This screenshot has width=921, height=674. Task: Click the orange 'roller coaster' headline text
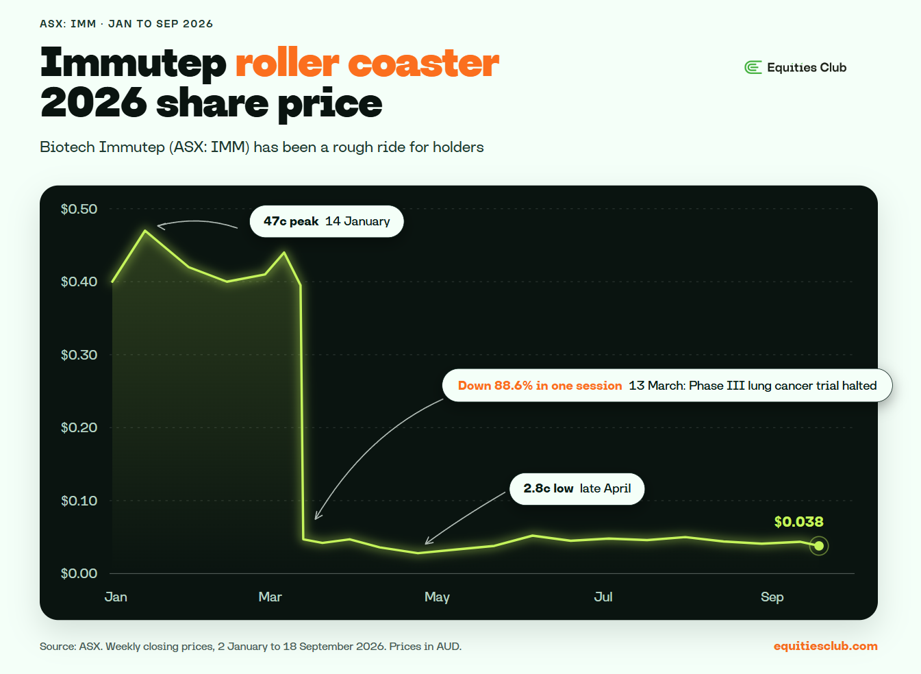point(367,63)
